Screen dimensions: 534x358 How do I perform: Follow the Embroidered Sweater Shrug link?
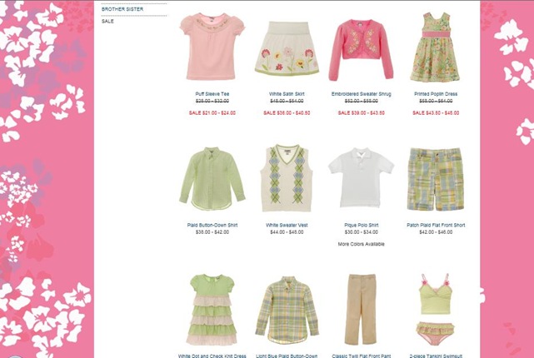(x=361, y=94)
